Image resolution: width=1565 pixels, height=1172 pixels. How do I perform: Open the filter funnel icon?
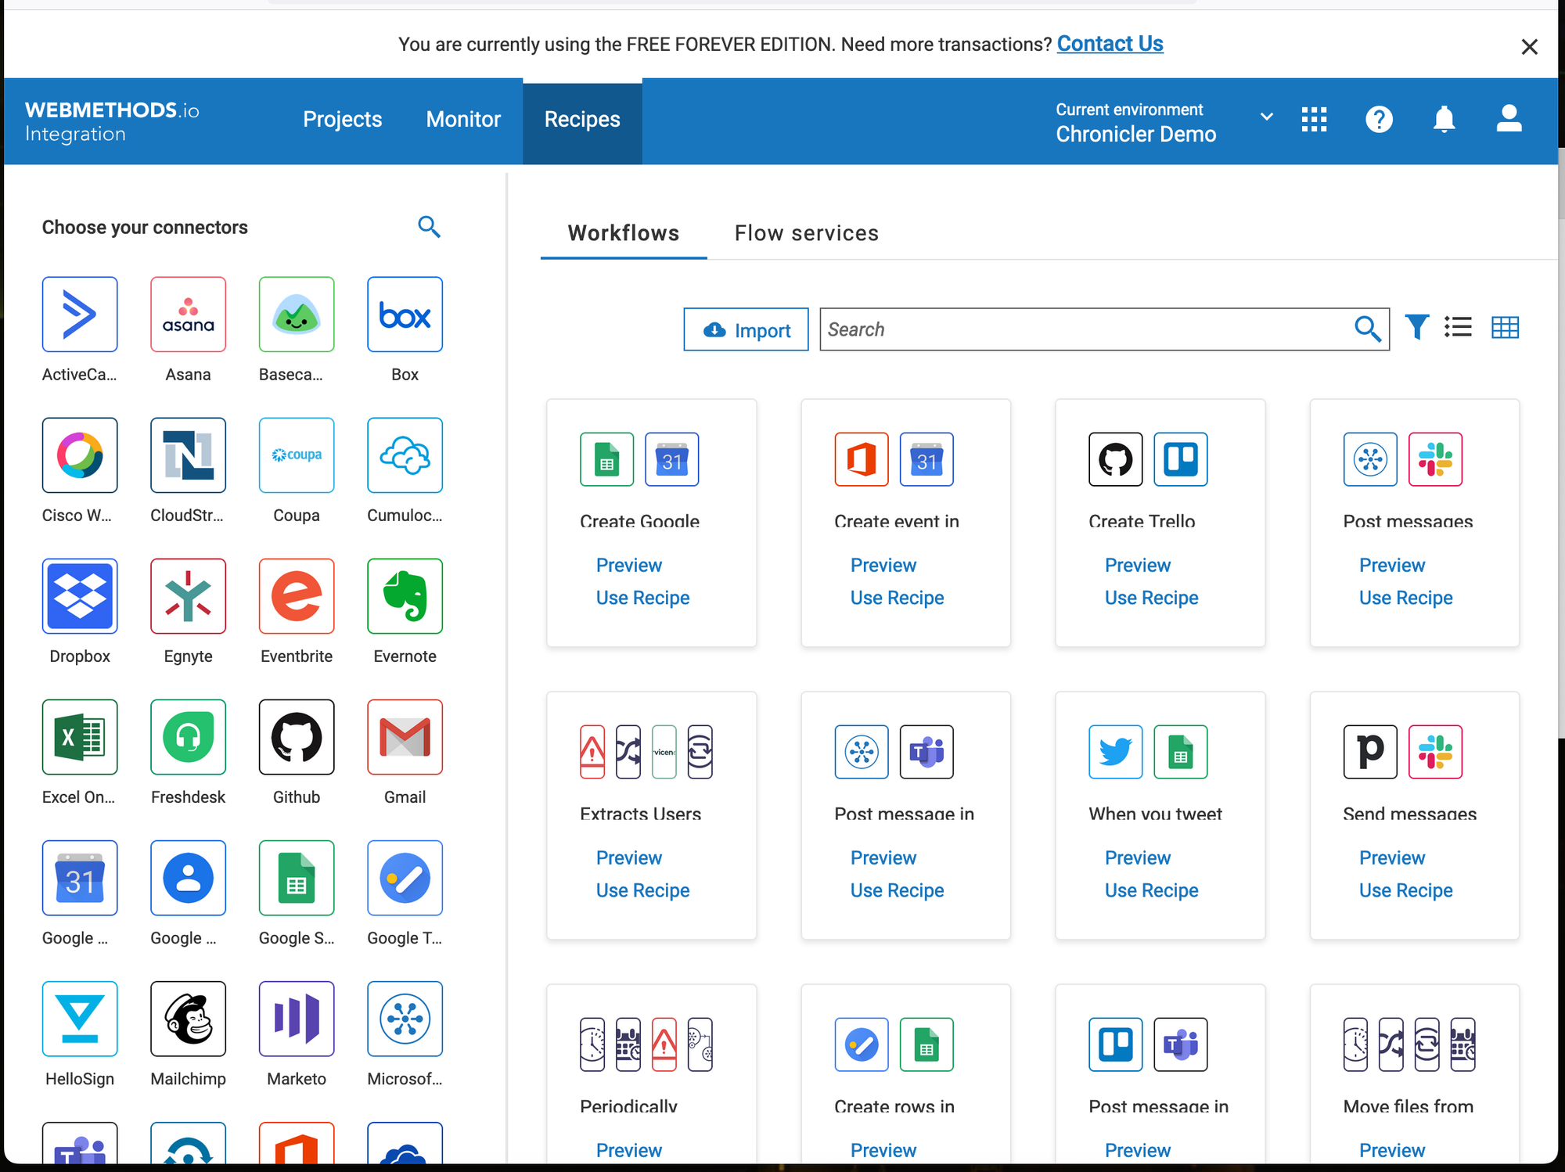[1416, 328]
